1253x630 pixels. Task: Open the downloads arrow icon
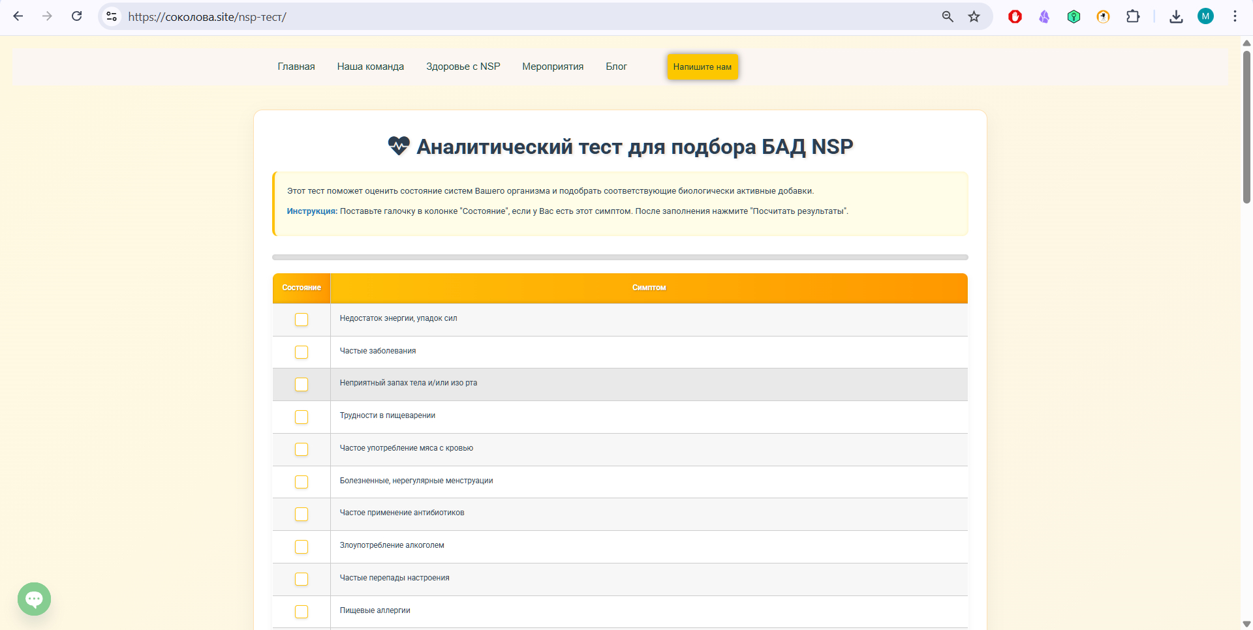pyautogui.click(x=1176, y=16)
